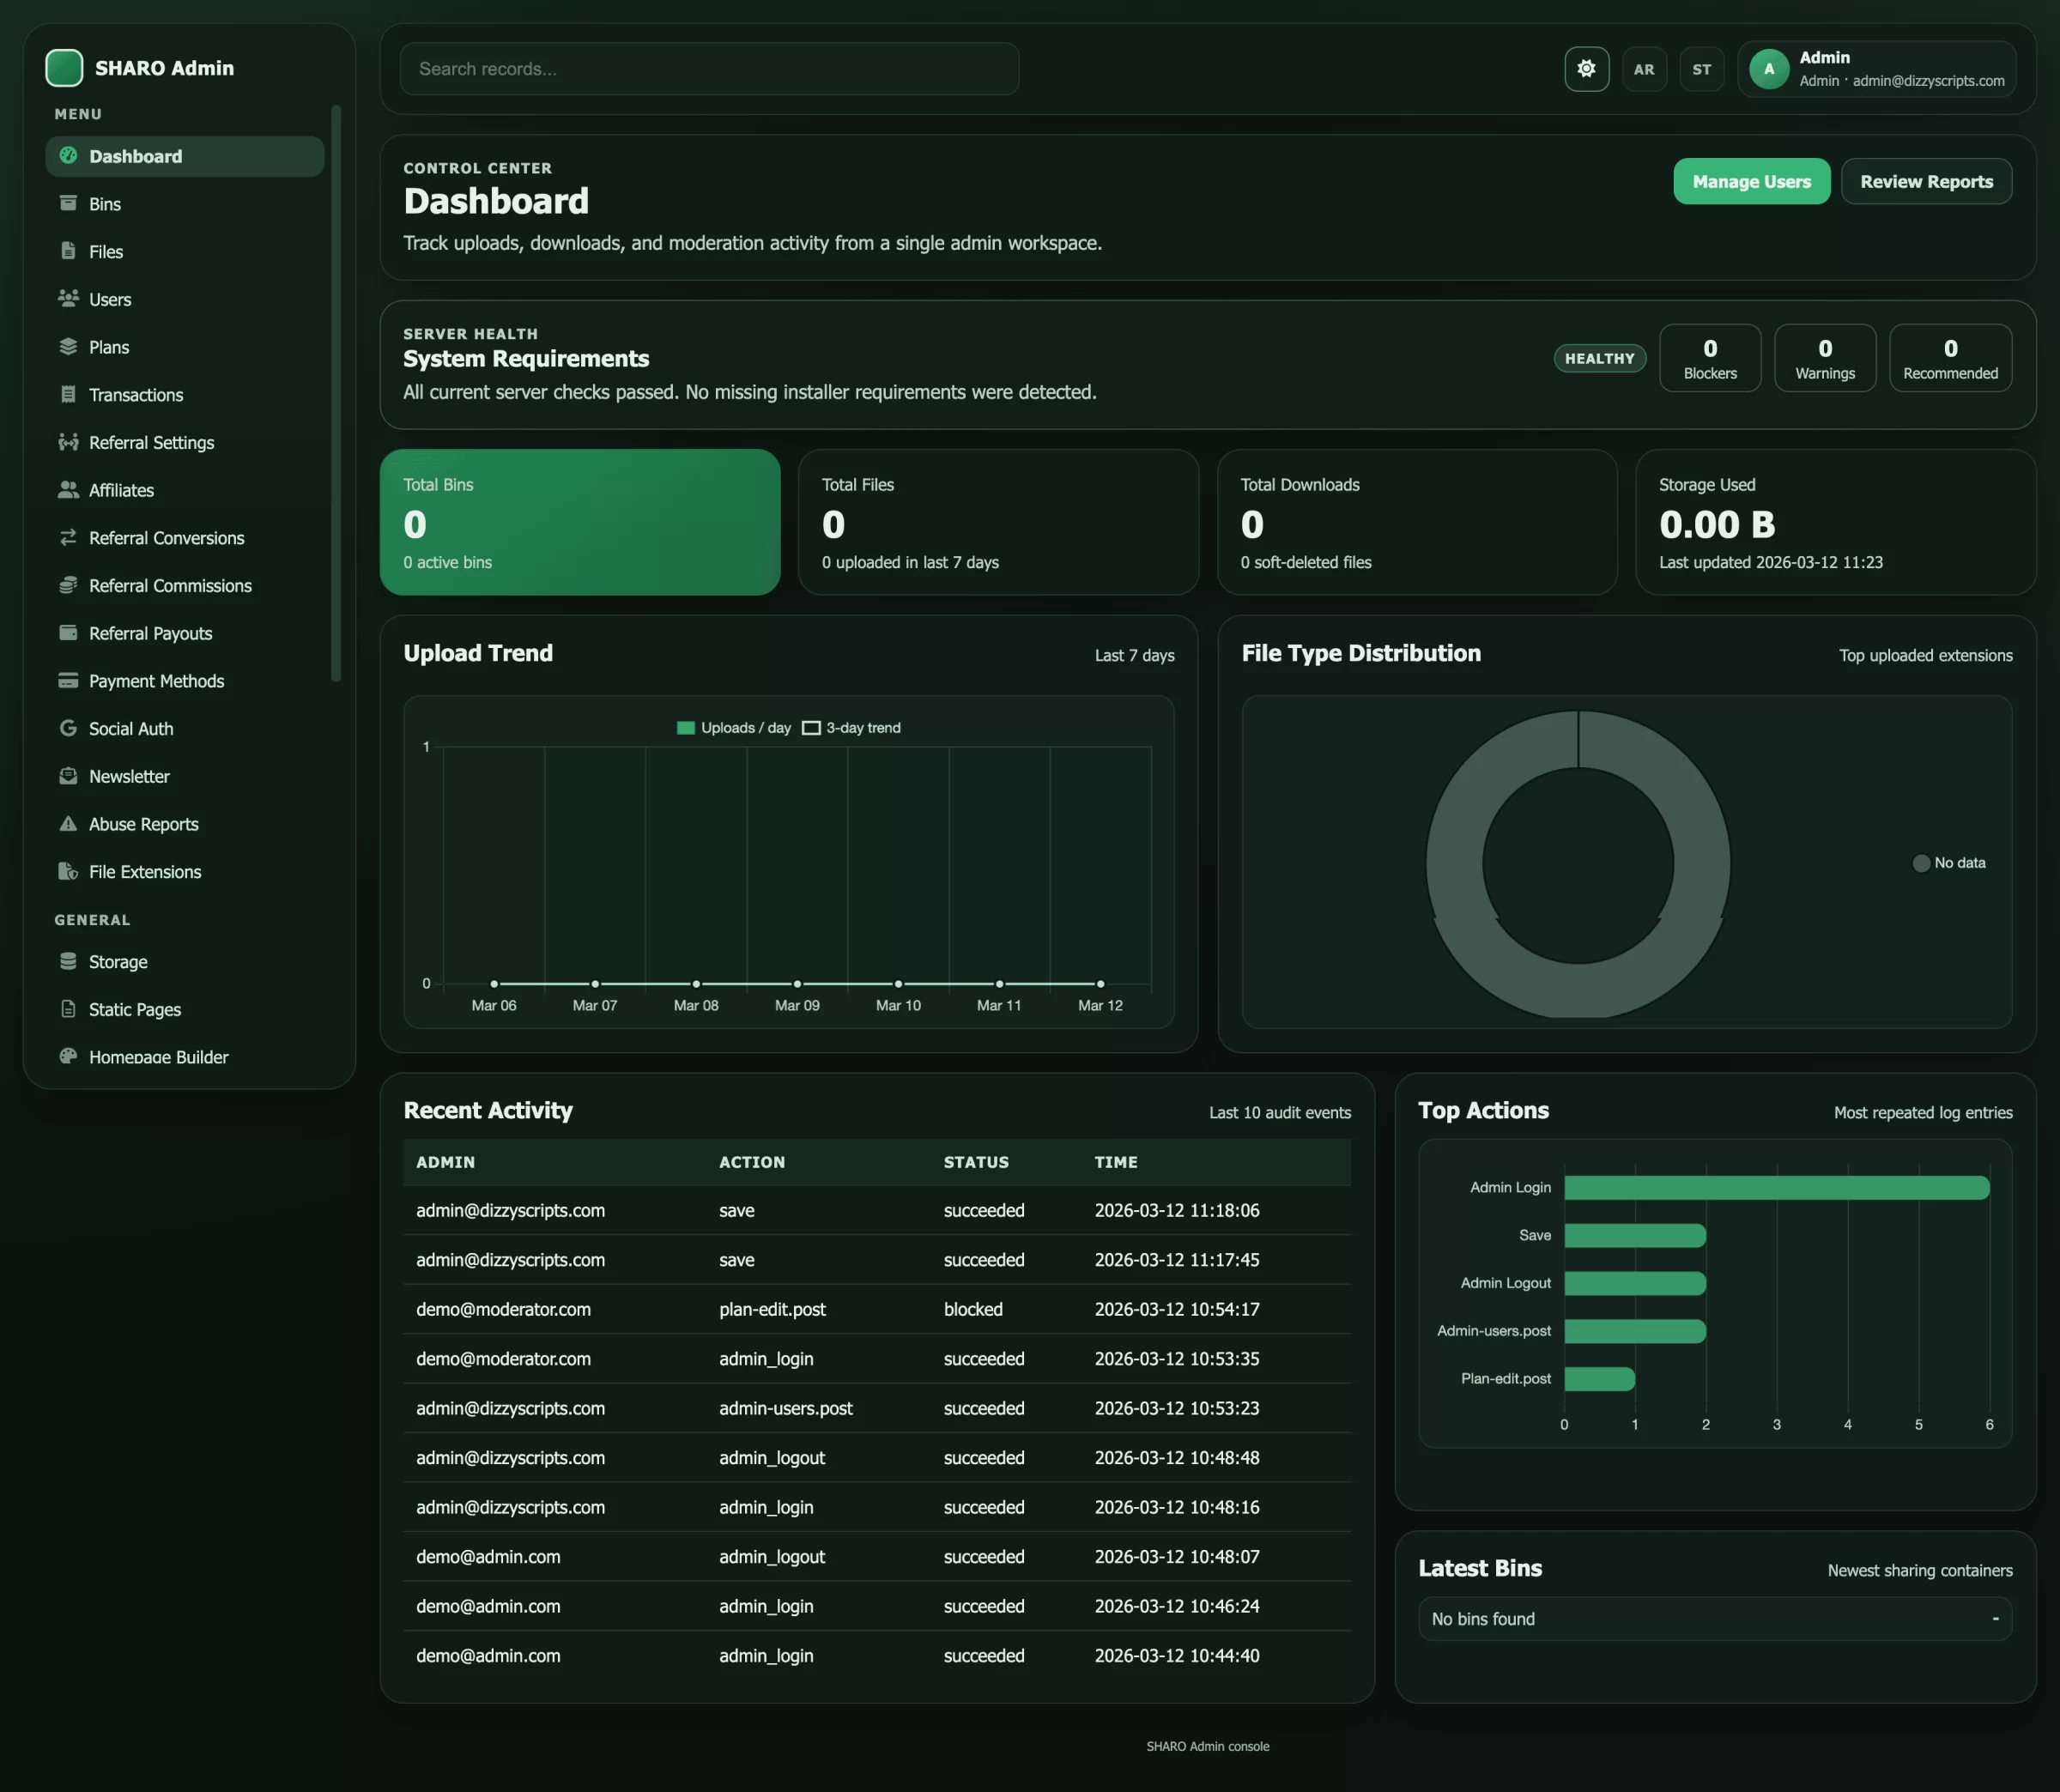Screen dimensions: 2060x1792
Task: Click the Social Auth Google icon
Action: [68, 728]
